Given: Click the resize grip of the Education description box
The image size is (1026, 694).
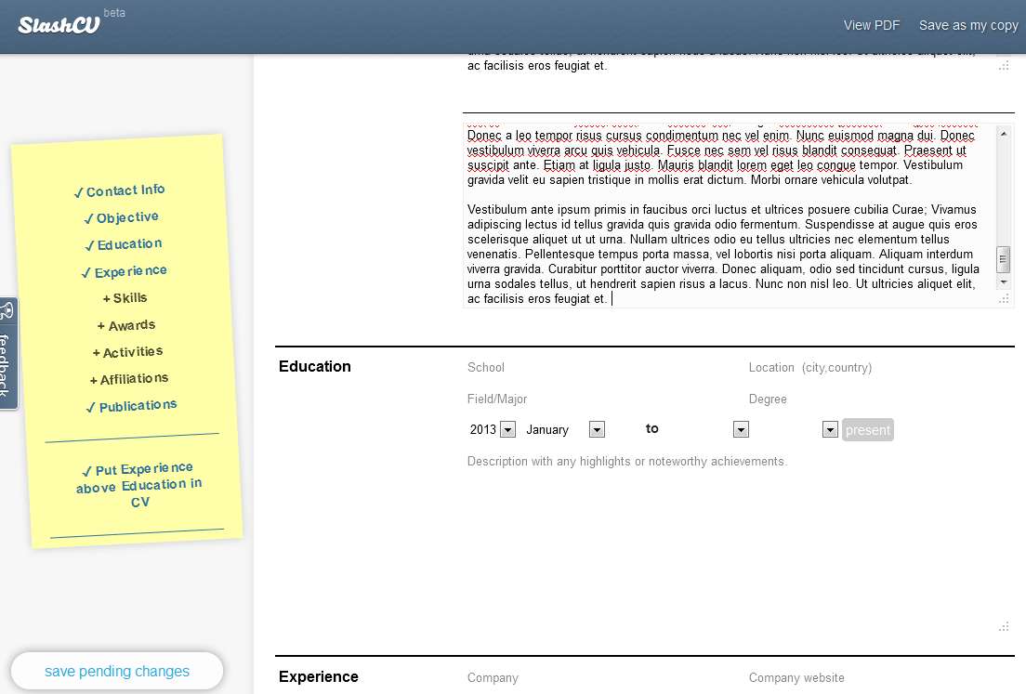Looking at the screenshot, I should coord(1004,626).
